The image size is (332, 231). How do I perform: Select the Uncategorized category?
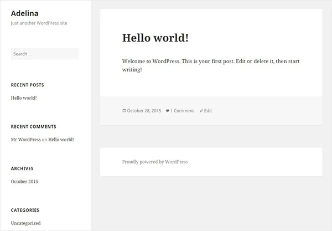coord(25,223)
